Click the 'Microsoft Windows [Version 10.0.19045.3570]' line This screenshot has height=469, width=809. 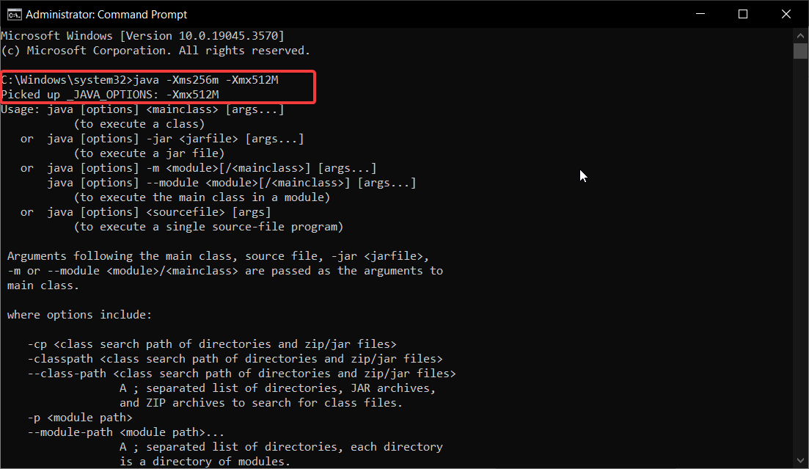(142, 36)
